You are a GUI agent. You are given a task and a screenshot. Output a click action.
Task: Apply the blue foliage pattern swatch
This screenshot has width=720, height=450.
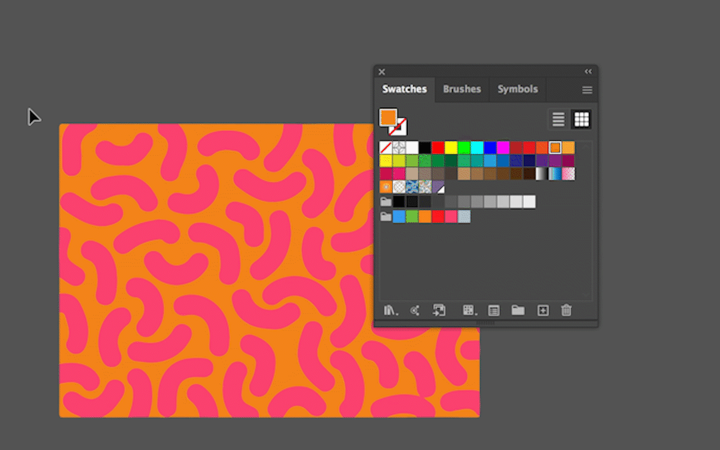point(412,187)
